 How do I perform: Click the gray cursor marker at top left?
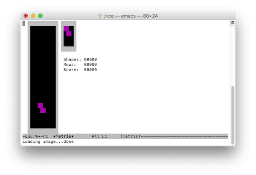coord(24,24)
